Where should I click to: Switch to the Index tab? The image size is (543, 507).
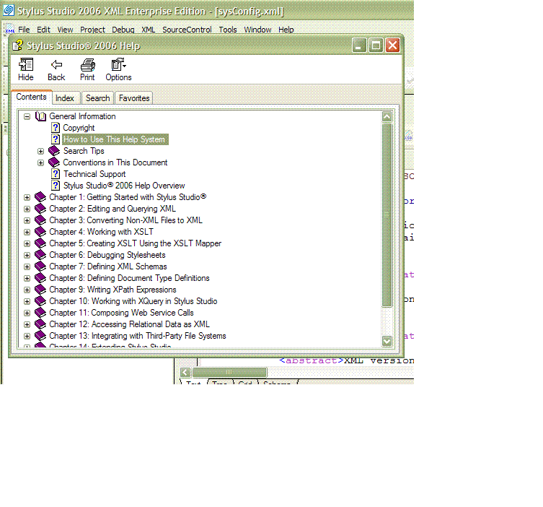tap(65, 98)
